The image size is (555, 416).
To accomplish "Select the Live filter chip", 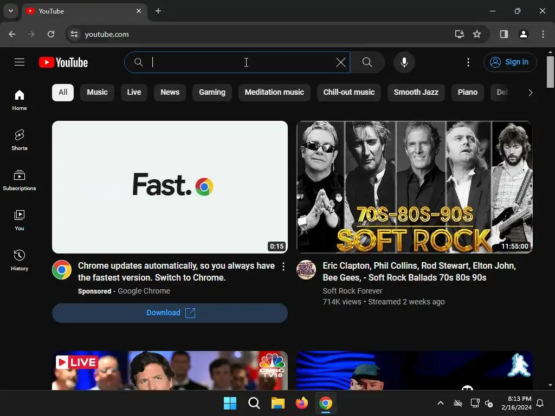I will (x=134, y=92).
